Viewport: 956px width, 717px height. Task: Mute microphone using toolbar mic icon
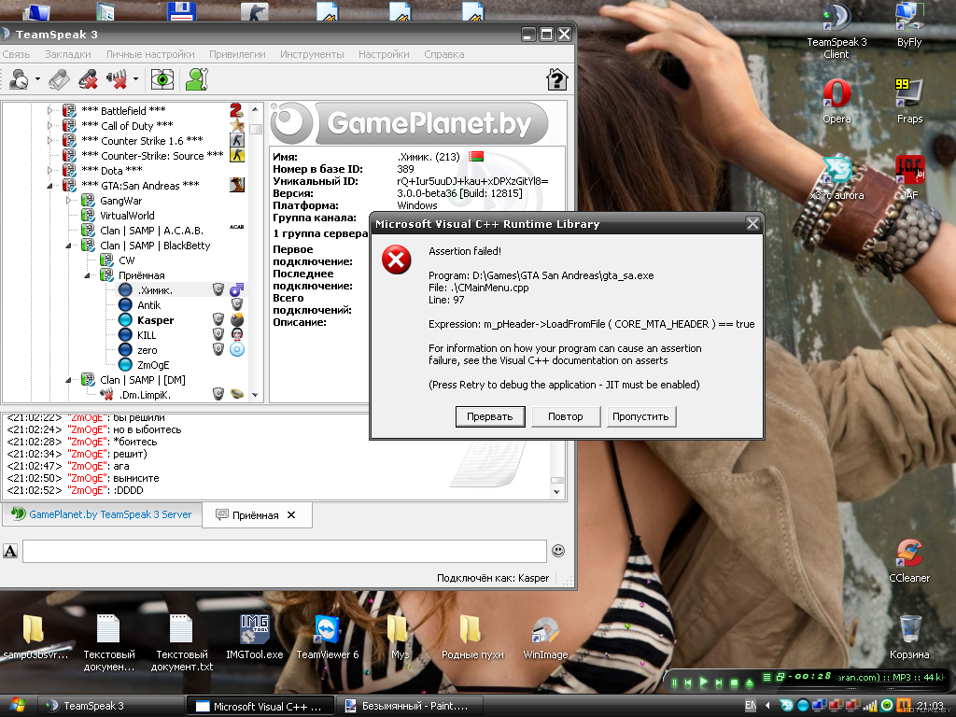(x=89, y=79)
